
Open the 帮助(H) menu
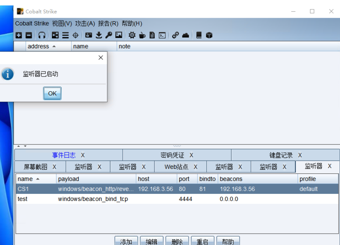pos(132,23)
